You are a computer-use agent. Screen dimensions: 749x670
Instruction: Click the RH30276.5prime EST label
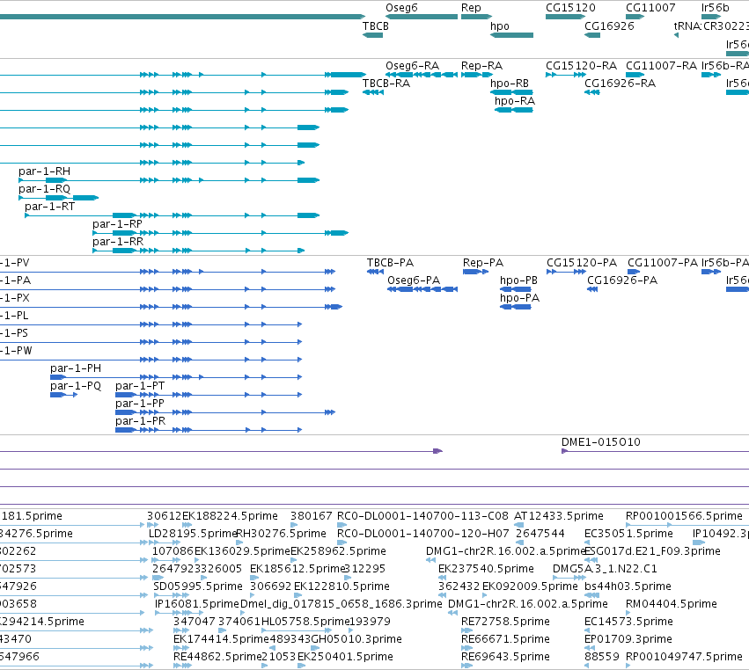282,533
